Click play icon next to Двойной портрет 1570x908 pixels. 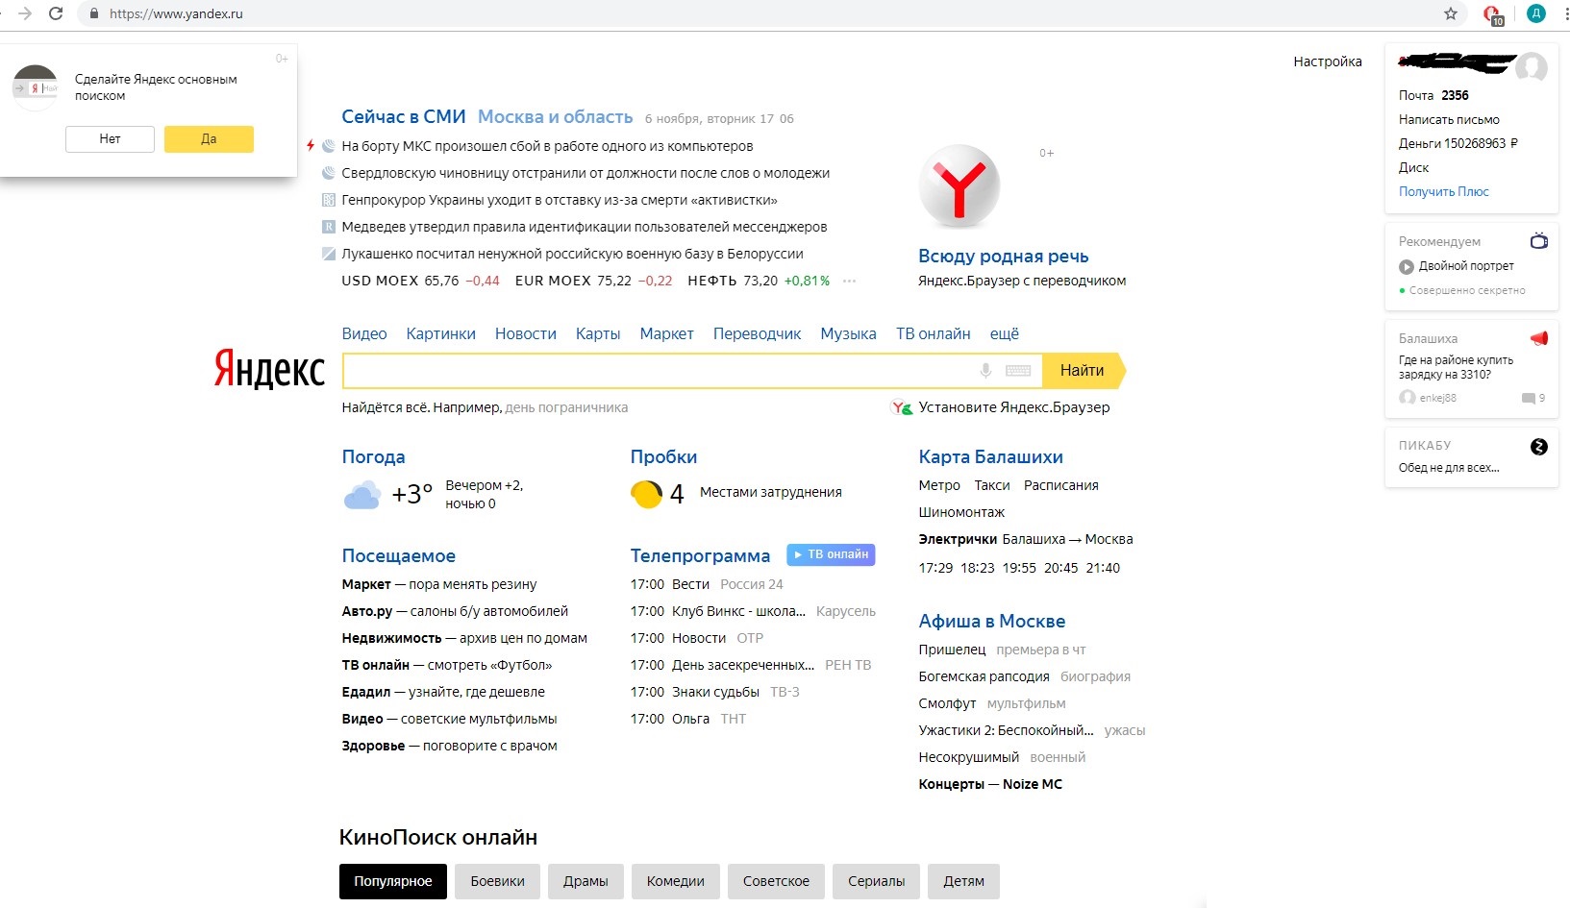point(1407,266)
